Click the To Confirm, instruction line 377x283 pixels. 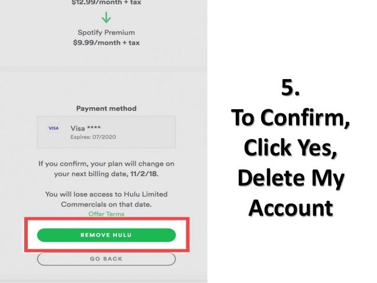[291, 118]
